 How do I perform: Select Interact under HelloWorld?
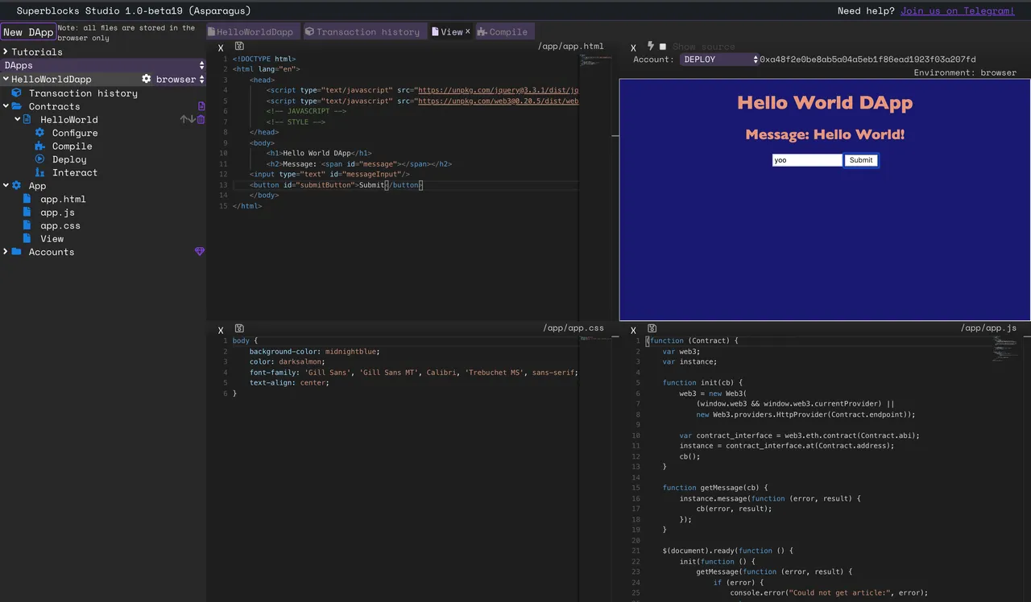pyautogui.click(x=75, y=172)
